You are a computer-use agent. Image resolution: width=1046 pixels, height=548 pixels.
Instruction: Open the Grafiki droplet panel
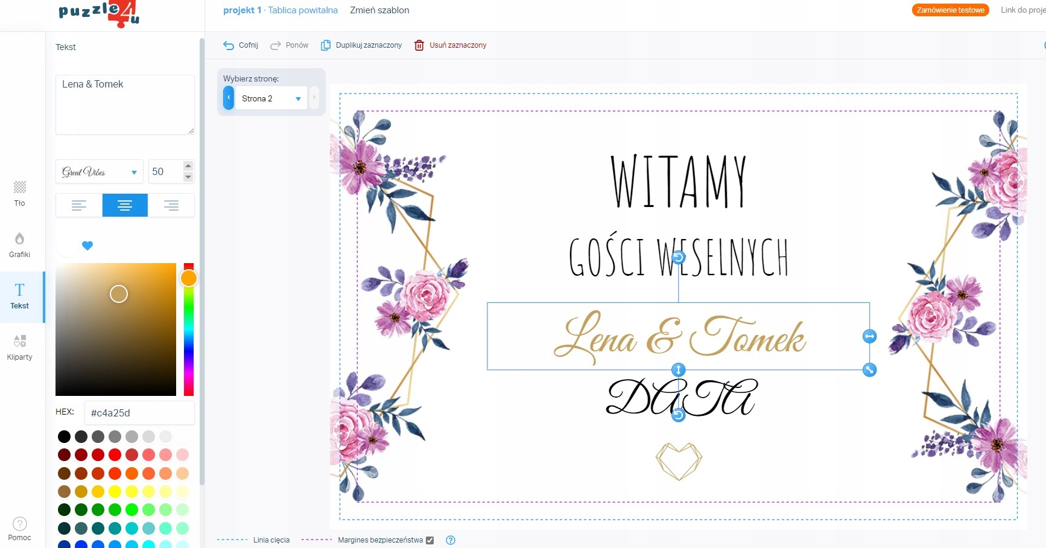19,245
